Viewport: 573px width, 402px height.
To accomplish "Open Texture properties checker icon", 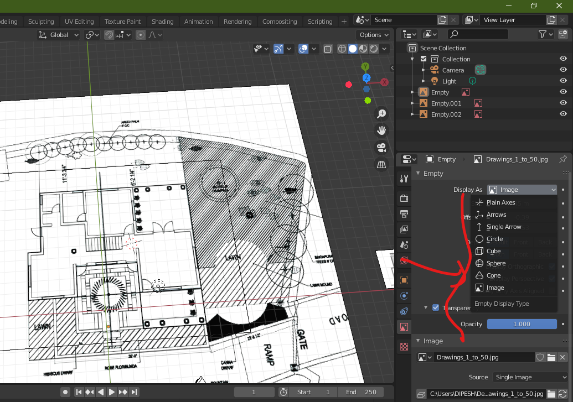I will 404,347.
